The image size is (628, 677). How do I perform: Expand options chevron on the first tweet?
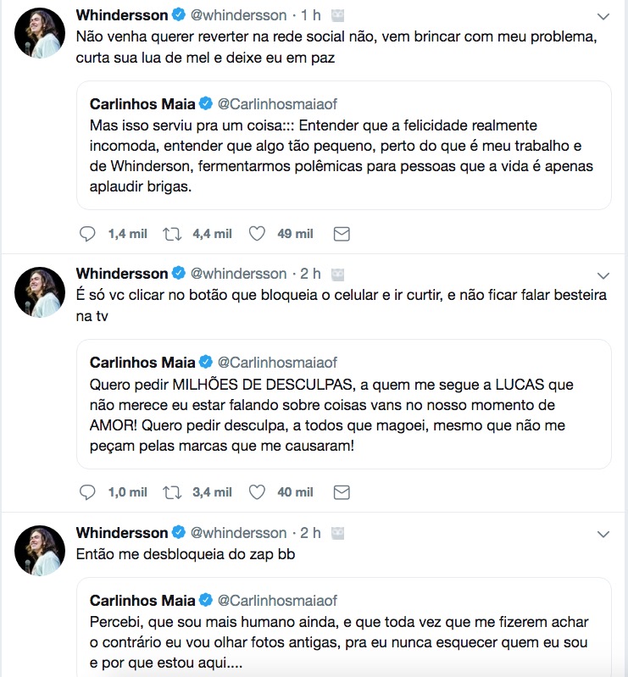coord(603,17)
